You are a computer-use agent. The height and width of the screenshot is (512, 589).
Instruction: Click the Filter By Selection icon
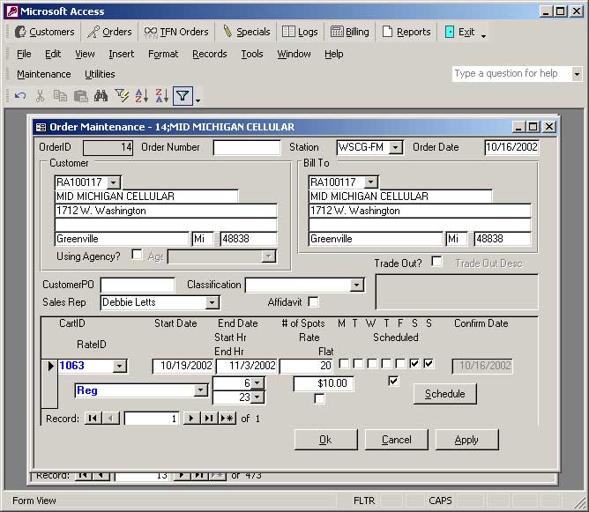pos(122,96)
